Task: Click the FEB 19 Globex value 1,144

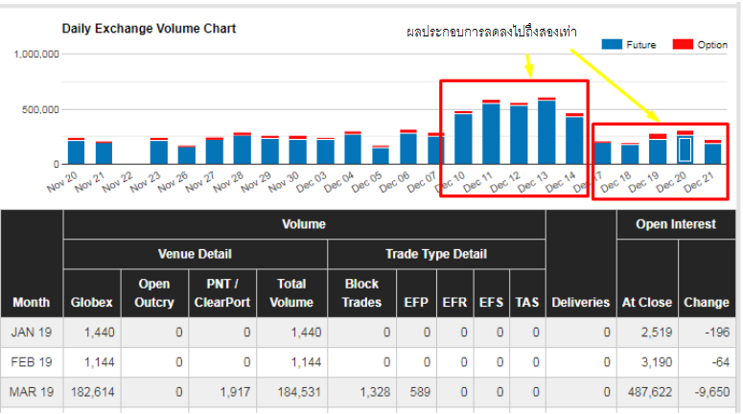Action: (100, 362)
